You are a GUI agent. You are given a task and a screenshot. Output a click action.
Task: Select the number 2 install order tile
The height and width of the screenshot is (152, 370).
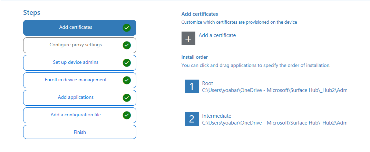[192, 119]
